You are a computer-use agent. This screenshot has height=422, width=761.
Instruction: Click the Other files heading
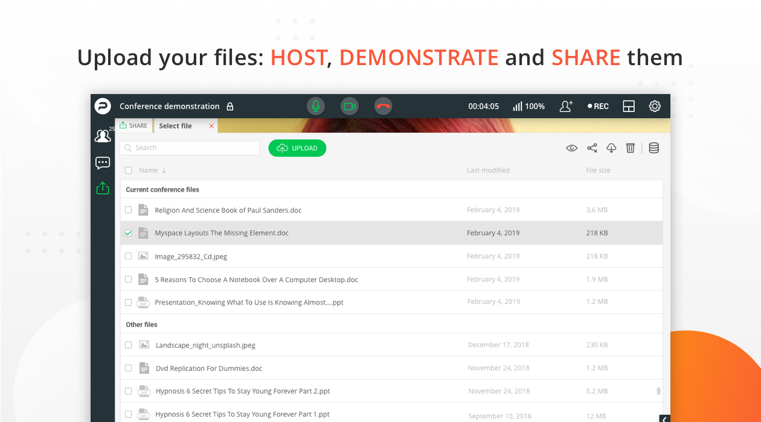(x=141, y=324)
